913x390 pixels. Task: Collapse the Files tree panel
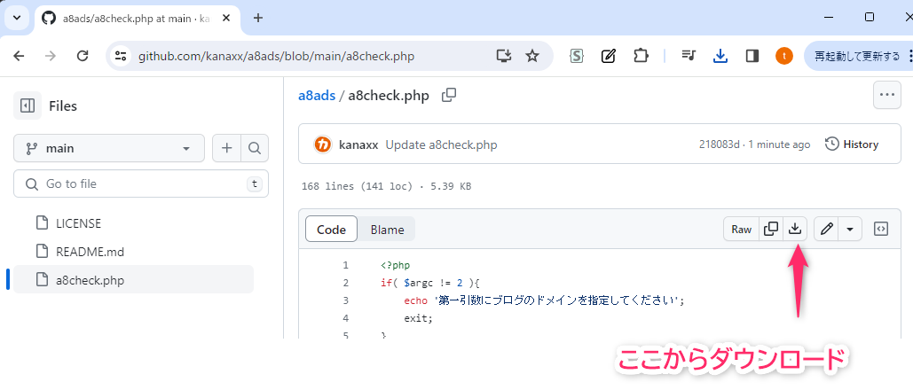point(28,105)
